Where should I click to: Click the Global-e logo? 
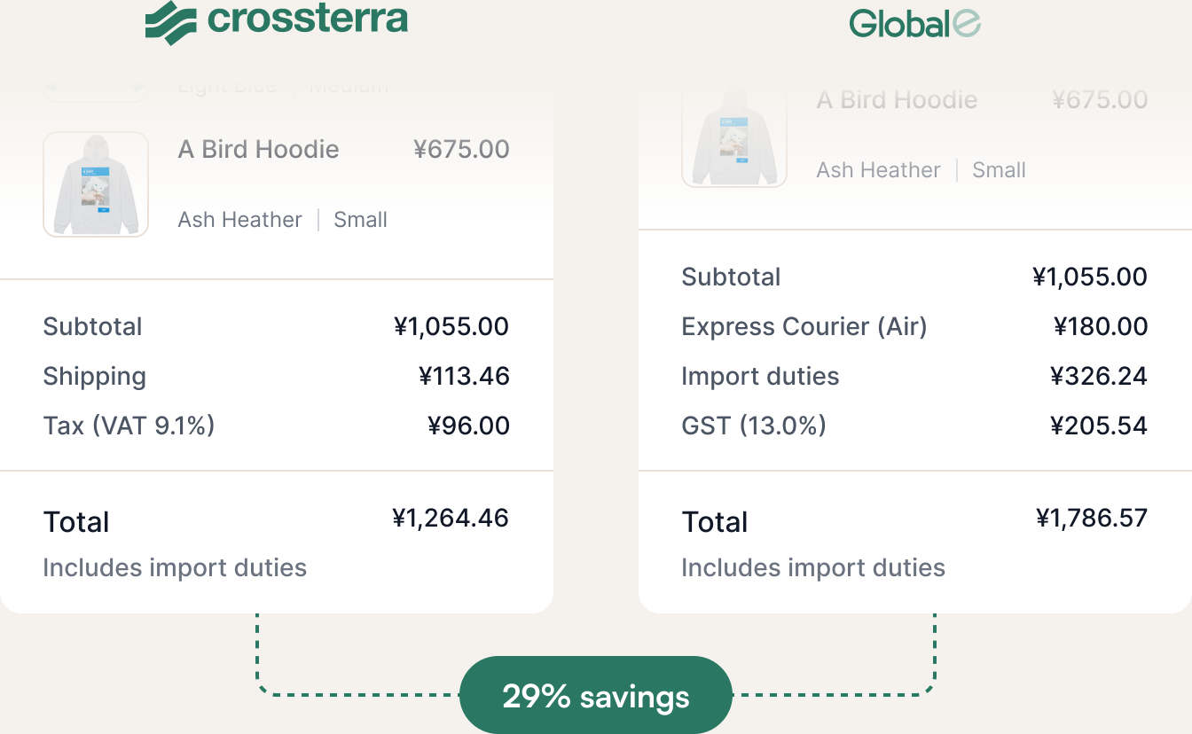(x=914, y=24)
